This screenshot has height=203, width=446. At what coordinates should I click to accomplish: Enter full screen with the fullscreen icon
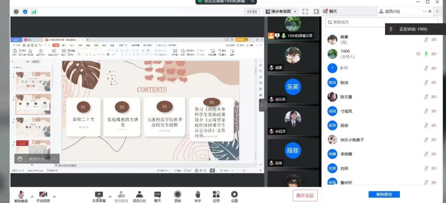(x=305, y=12)
